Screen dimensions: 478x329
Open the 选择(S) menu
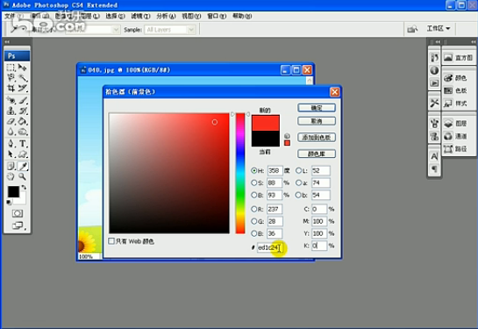[x=115, y=16]
